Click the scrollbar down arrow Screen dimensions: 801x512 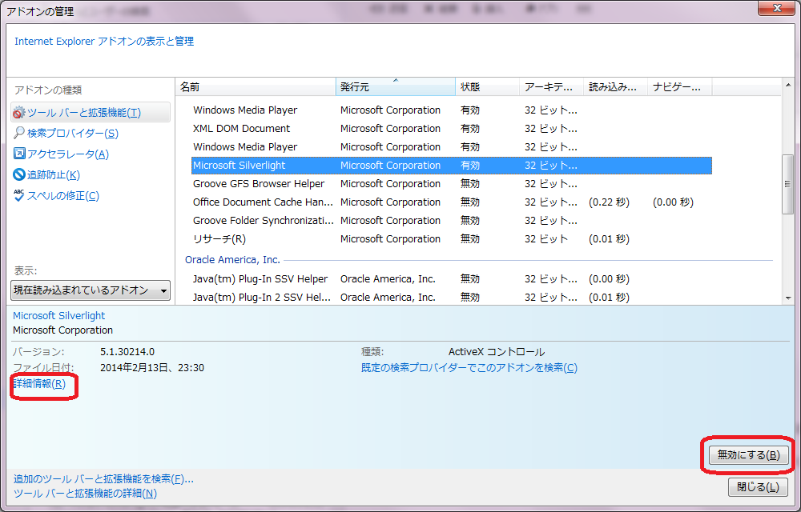pyautogui.click(x=788, y=298)
